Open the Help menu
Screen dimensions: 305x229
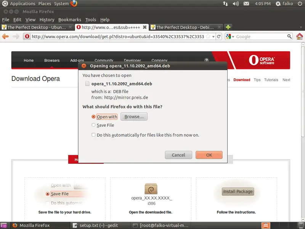pos(105,20)
